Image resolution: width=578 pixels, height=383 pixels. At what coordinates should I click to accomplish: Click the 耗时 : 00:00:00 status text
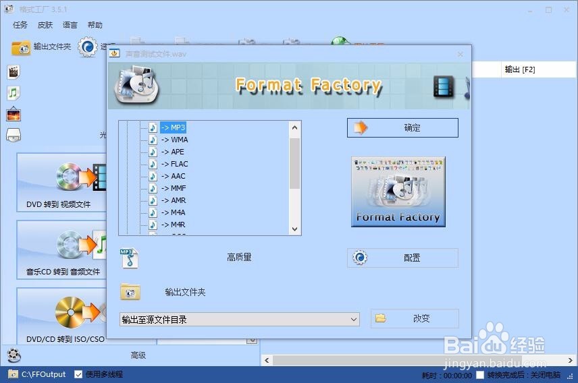(446, 376)
